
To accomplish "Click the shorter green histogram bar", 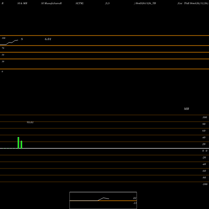I will pos(21,145).
